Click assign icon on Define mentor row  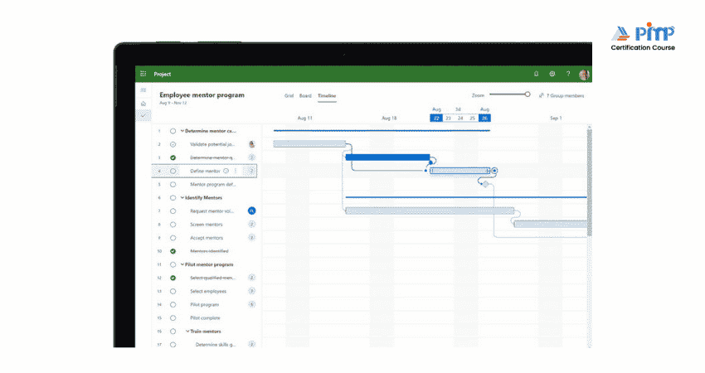click(x=250, y=171)
